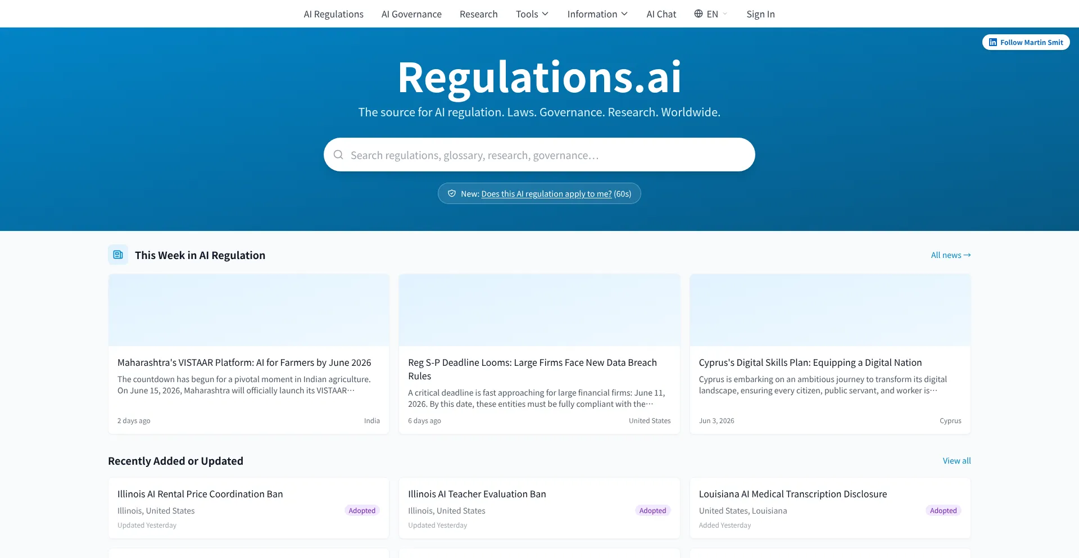
Task: Expand the Information dropdown menu
Action: [597, 14]
